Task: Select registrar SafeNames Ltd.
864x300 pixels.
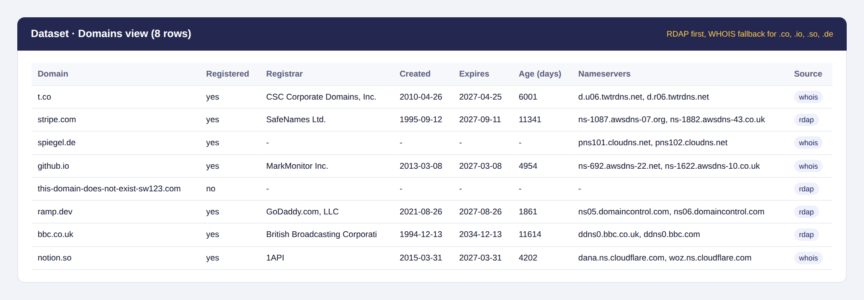Action: [296, 120]
